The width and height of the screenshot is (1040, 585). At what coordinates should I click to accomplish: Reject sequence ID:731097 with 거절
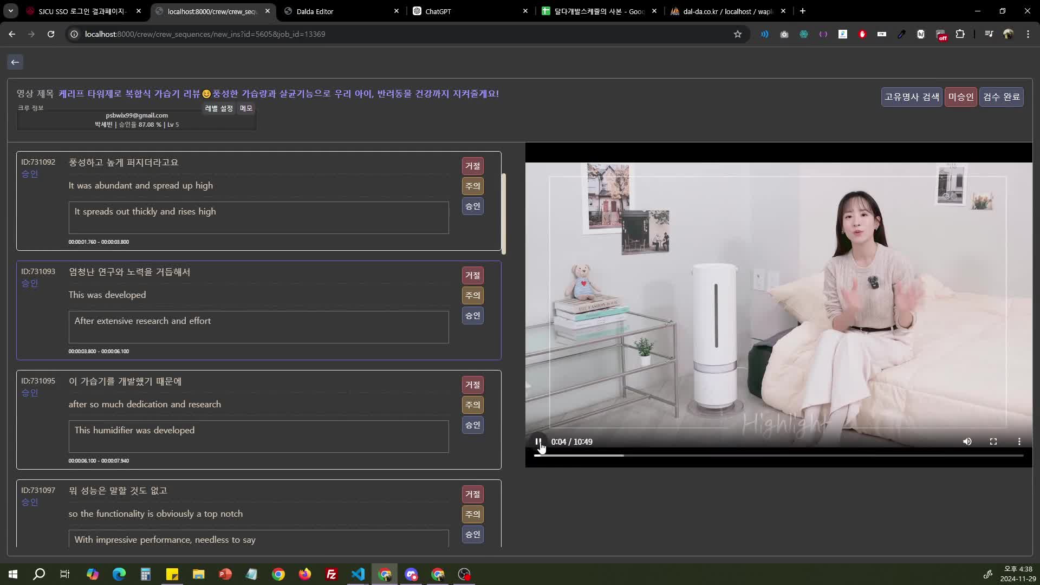pyautogui.click(x=473, y=494)
